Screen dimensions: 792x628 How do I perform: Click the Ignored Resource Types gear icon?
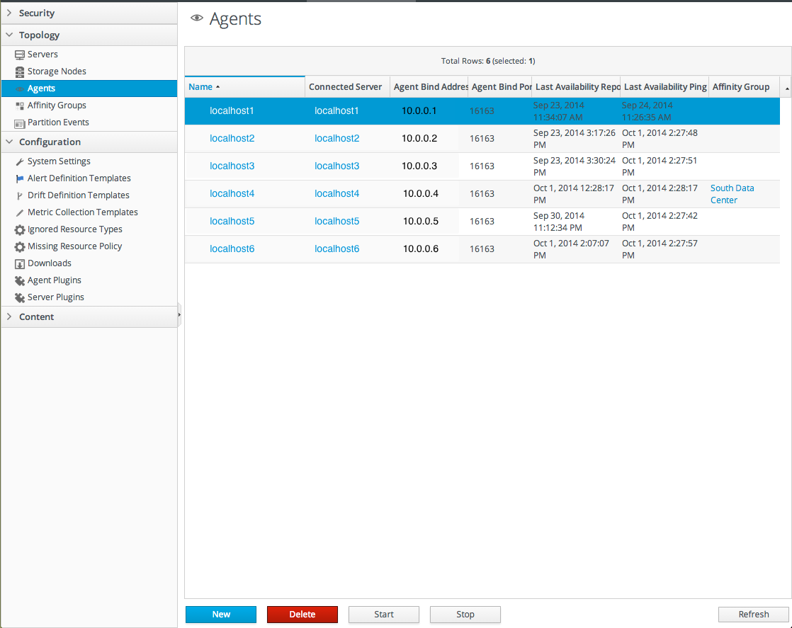(x=20, y=229)
